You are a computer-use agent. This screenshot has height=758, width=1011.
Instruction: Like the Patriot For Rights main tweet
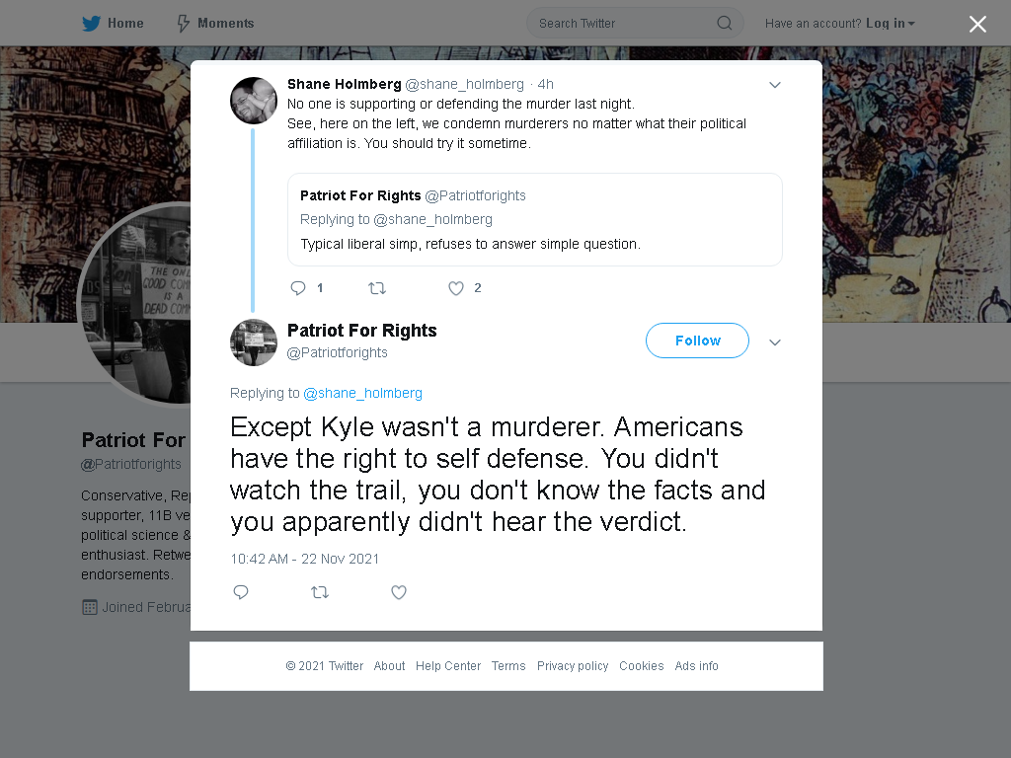coord(399,592)
